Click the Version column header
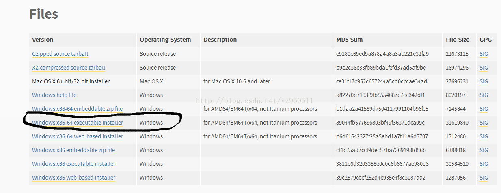 (x=43, y=40)
